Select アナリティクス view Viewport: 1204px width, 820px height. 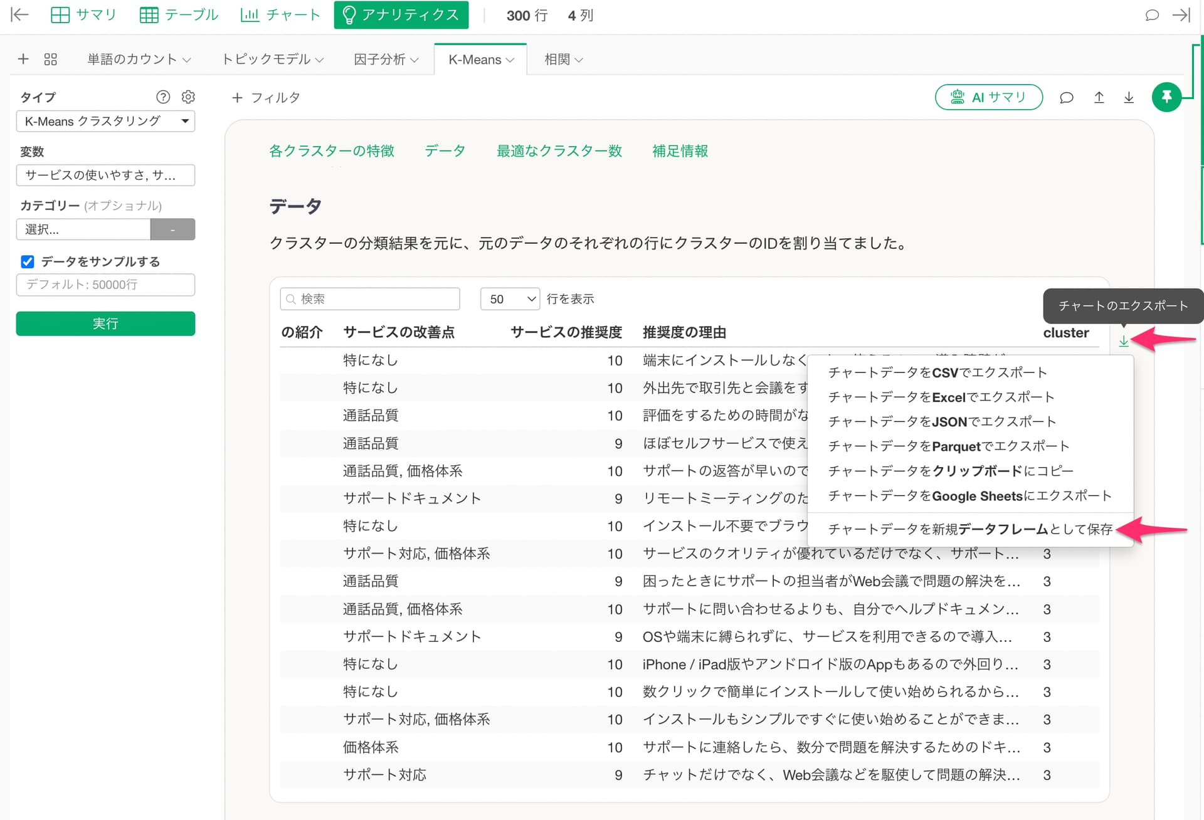click(x=401, y=15)
